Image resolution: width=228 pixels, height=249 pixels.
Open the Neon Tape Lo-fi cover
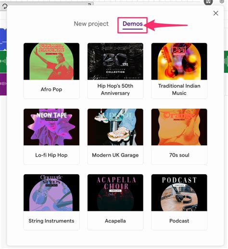pos(51,127)
